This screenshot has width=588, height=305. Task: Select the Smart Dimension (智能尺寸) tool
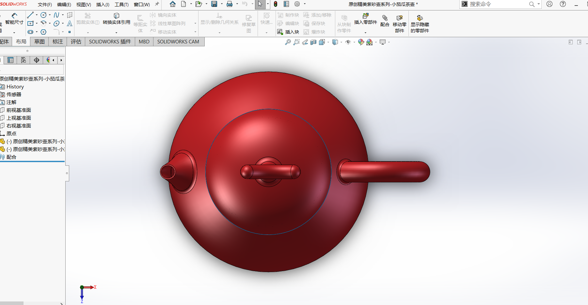(14, 19)
